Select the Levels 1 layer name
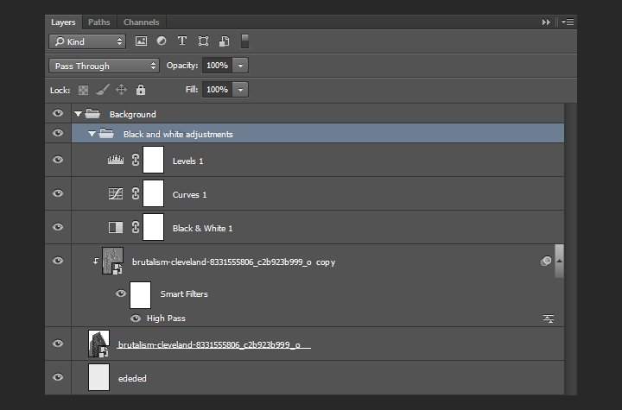The height and width of the screenshot is (410, 622). pos(187,161)
